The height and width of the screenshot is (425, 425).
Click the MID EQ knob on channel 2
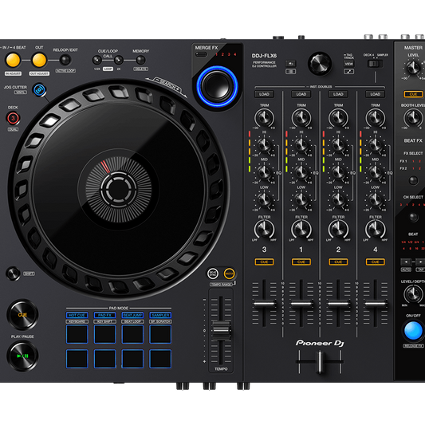coord(338,172)
